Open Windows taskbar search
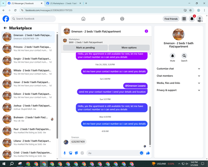 [x=12, y=164]
